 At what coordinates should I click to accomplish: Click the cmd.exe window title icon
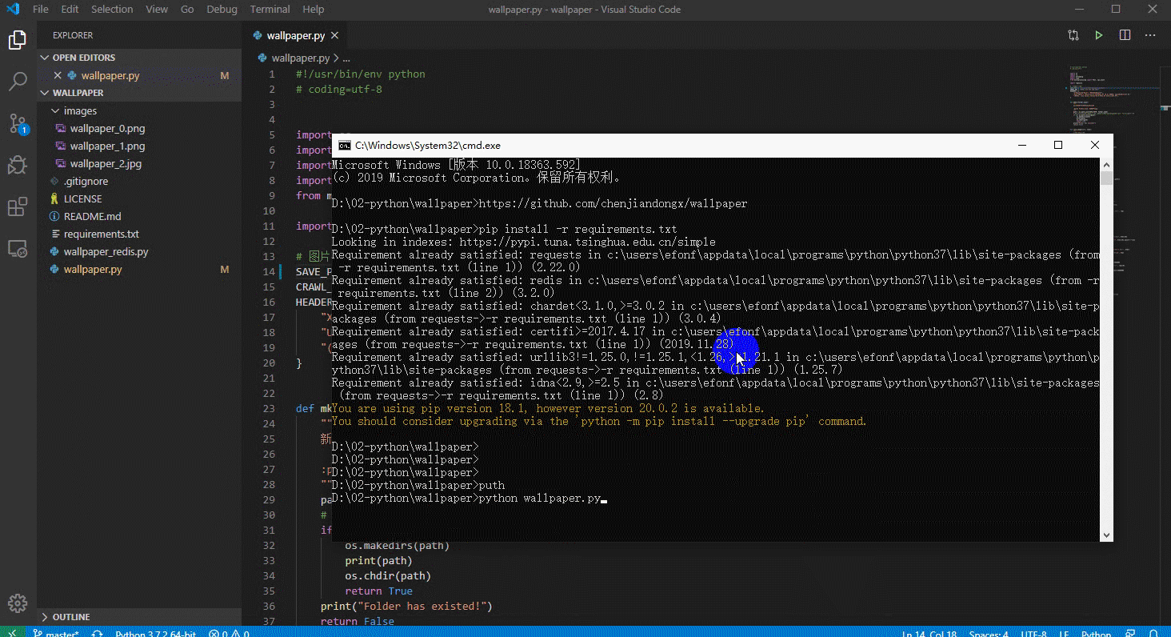pyautogui.click(x=345, y=146)
